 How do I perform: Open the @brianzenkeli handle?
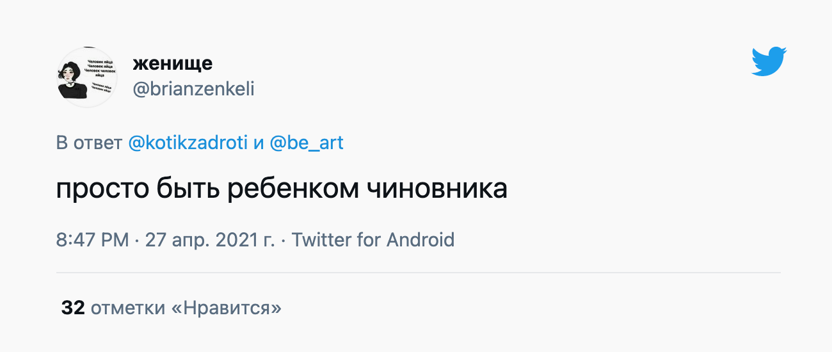coord(193,89)
